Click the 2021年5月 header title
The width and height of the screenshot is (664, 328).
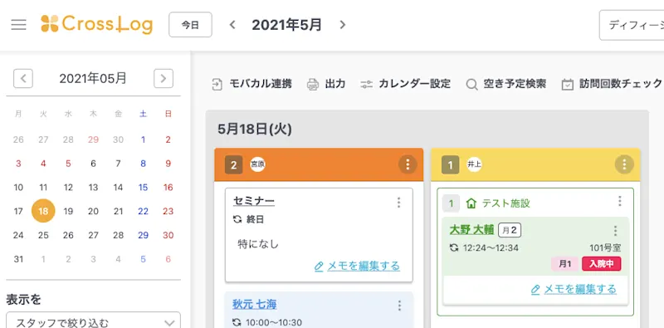point(286,25)
